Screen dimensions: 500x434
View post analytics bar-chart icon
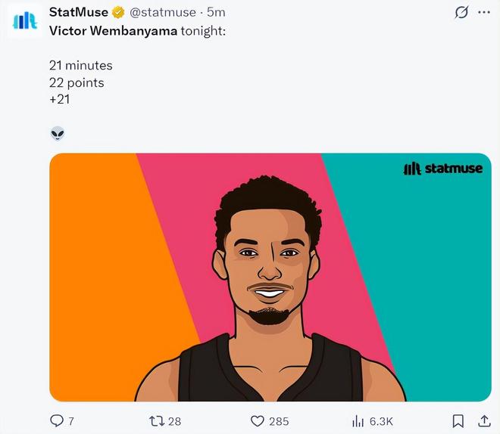point(358,421)
